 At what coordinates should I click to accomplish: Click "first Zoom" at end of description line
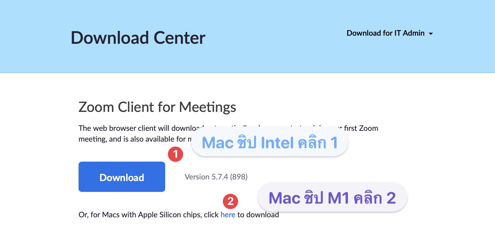361,128
